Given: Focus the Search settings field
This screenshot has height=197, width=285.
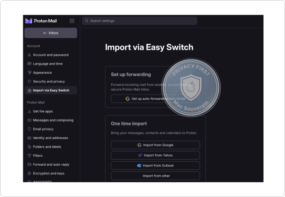Looking at the screenshot, I should click(x=139, y=21).
